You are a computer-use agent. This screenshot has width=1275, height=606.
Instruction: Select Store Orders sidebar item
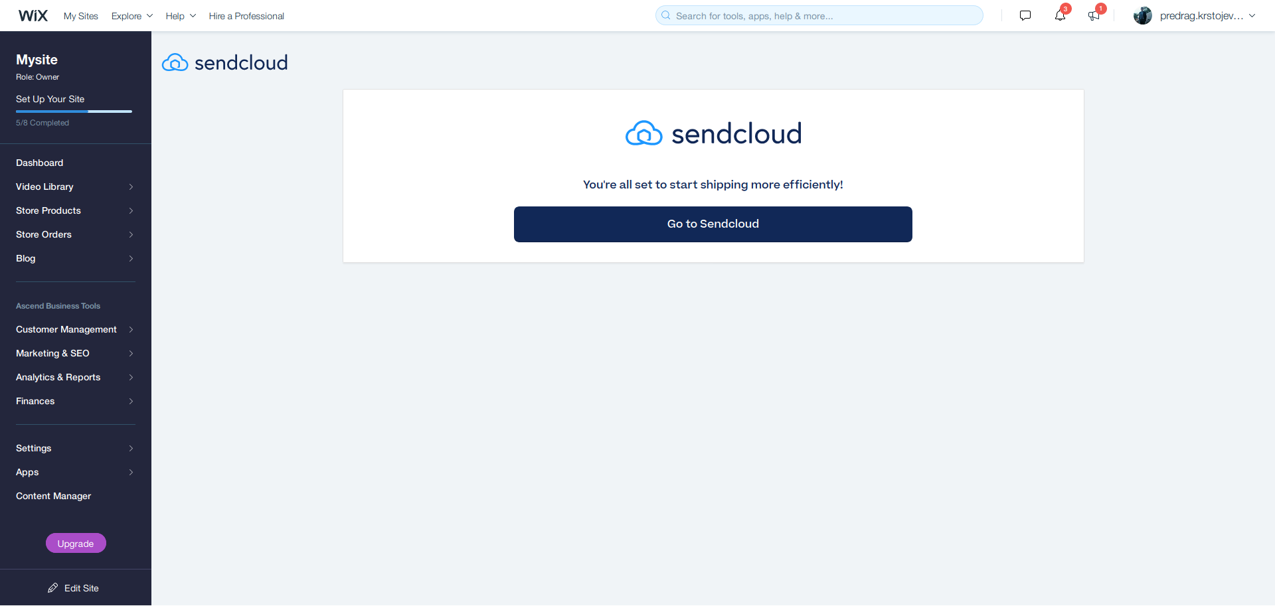pos(76,234)
